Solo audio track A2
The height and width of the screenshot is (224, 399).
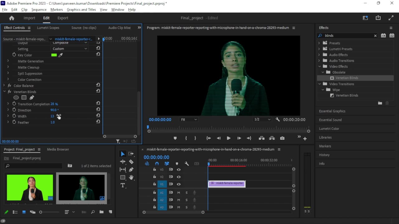[186, 200]
